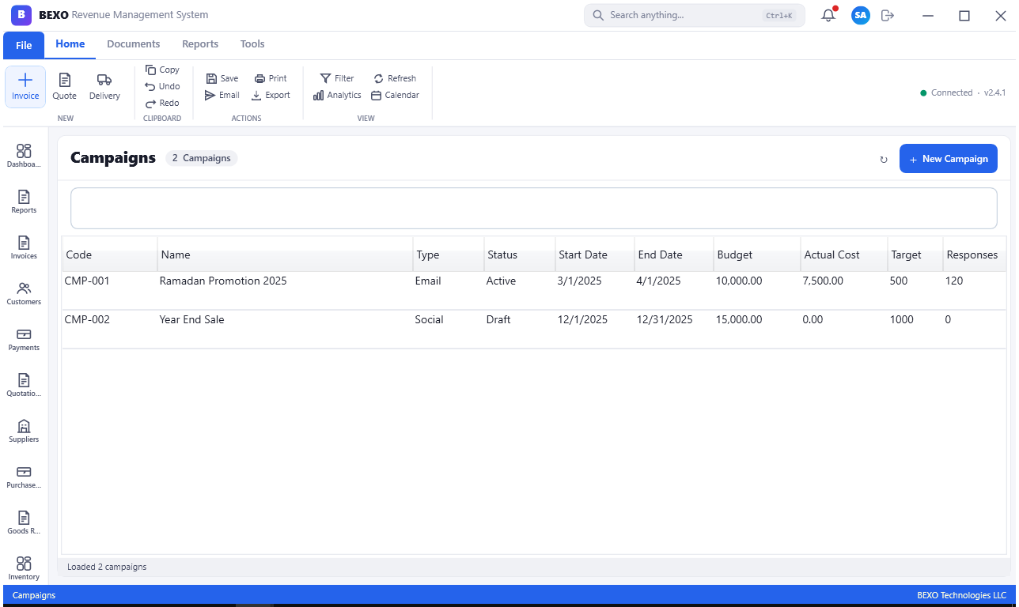Click the New Campaign button

[949, 159]
